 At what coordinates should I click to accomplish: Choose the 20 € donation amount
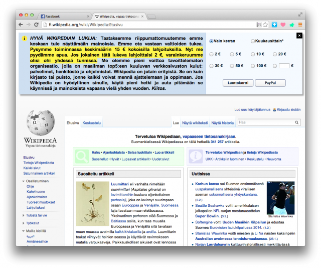[x=275, y=54]
